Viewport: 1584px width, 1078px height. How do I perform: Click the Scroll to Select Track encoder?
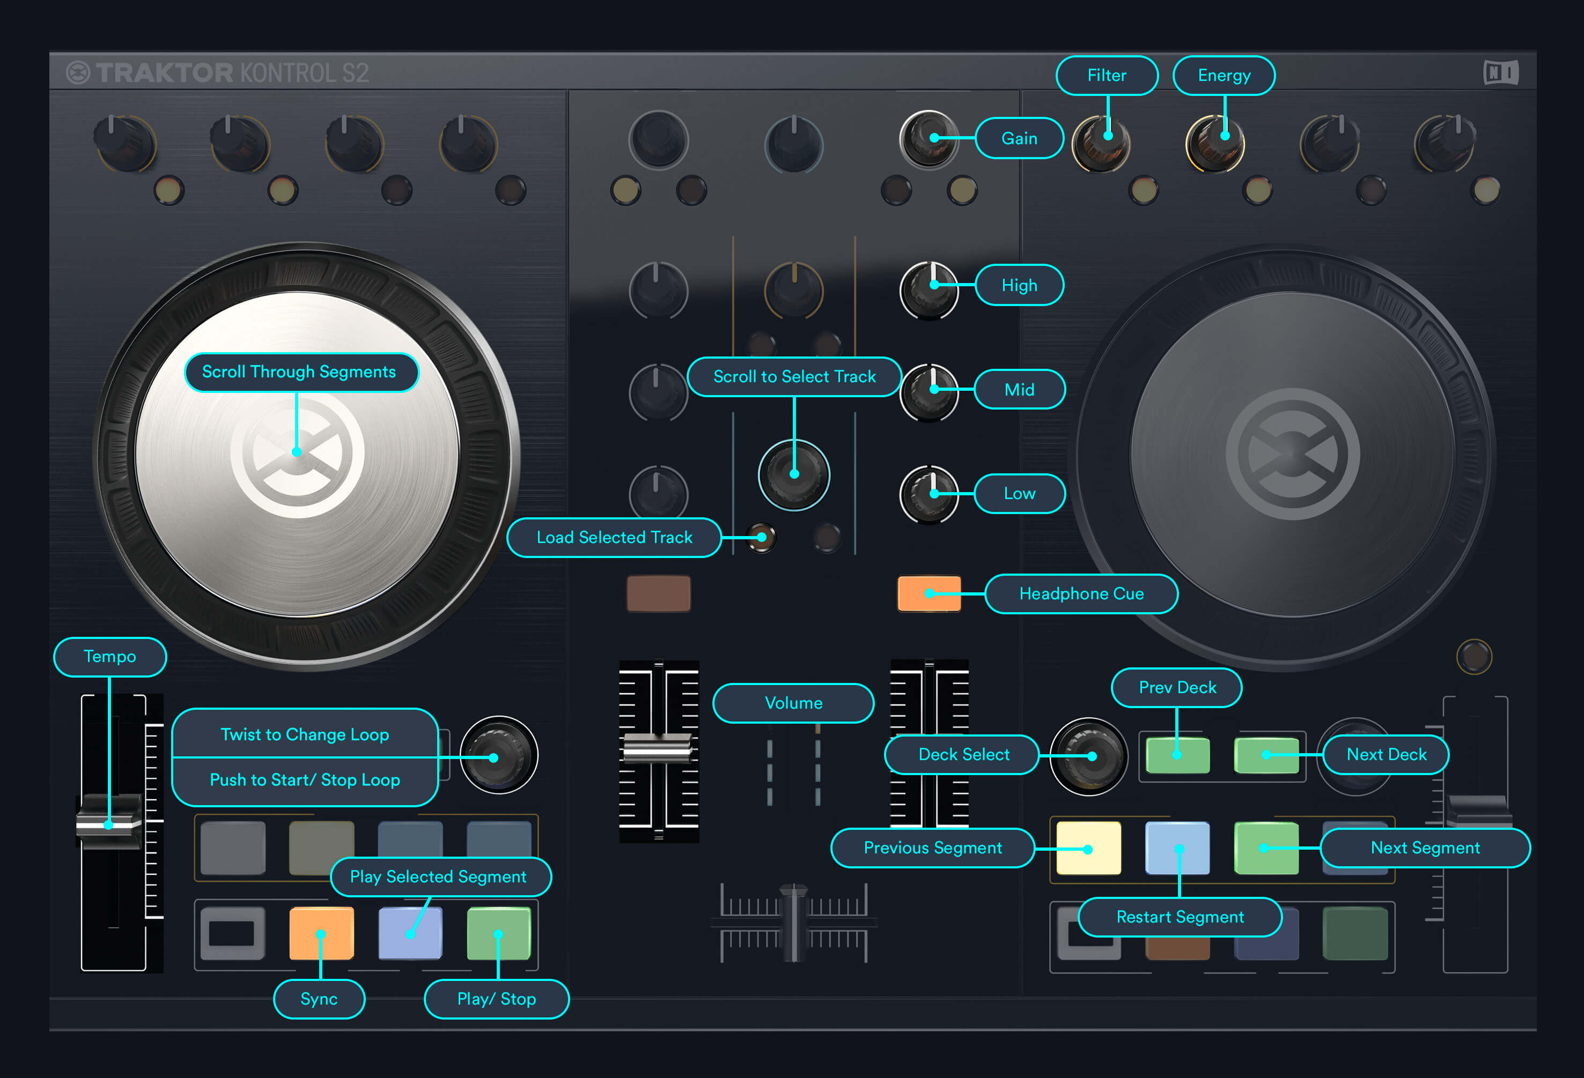[794, 473]
